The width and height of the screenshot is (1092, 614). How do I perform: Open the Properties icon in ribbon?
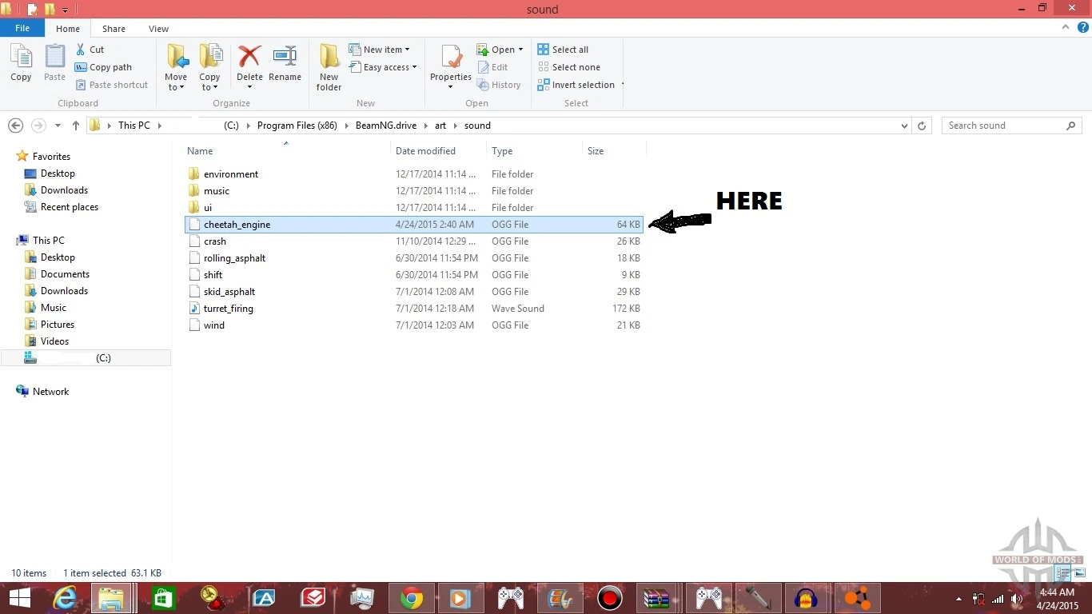(451, 58)
